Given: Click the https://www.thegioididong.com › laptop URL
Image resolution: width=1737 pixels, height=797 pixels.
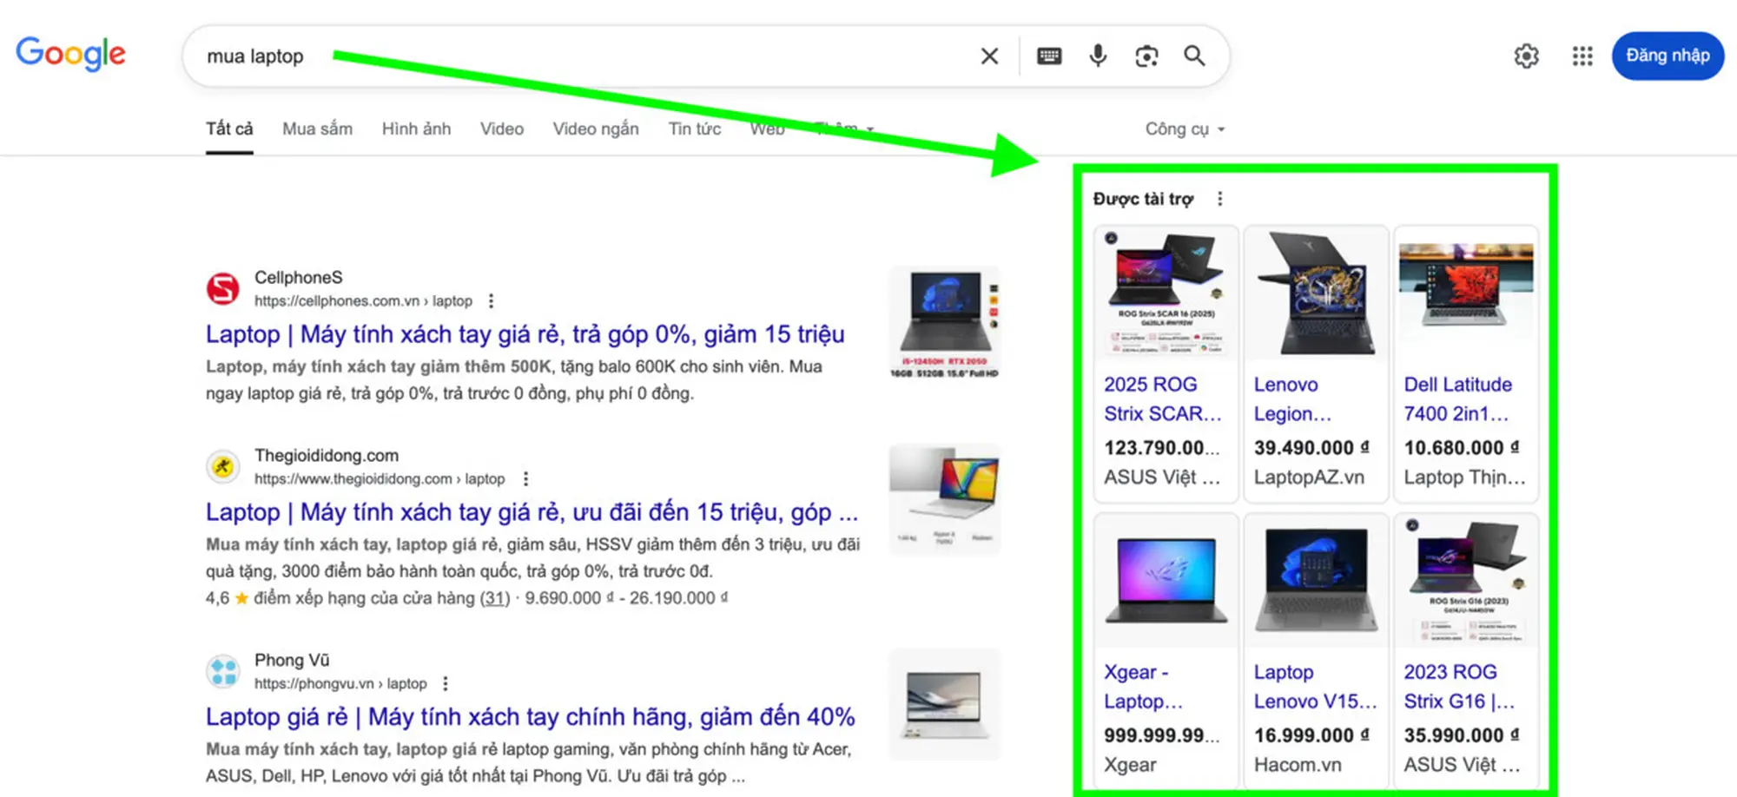Looking at the screenshot, I should pos(380,479).
